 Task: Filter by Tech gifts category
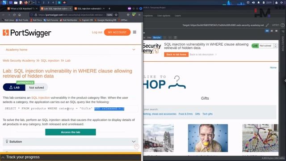pyautogui.click(x=207, y=114)
